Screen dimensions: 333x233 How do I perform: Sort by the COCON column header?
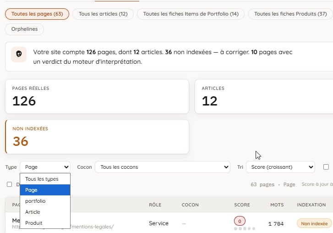(190, 205)
